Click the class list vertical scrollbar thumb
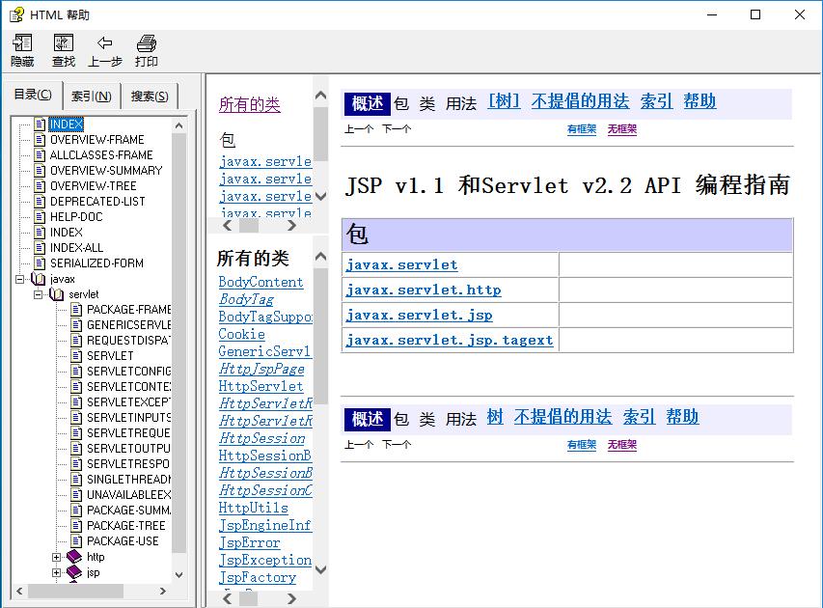823x608 pixels. point(320,336)
